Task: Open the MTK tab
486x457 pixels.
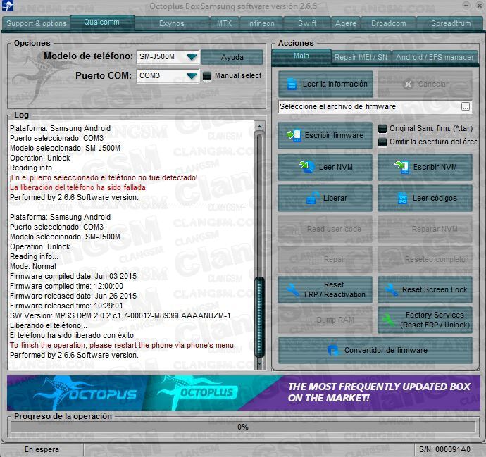Action: pos(224,23)
